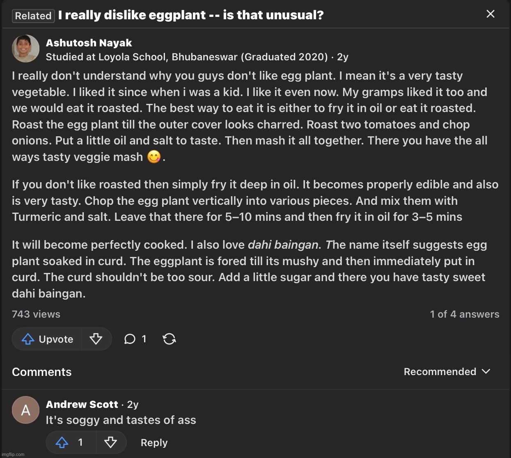This screenshot has height=458, width=511.
Task: Downvote Andrew Scott's comment
Action: pos(110,442)
